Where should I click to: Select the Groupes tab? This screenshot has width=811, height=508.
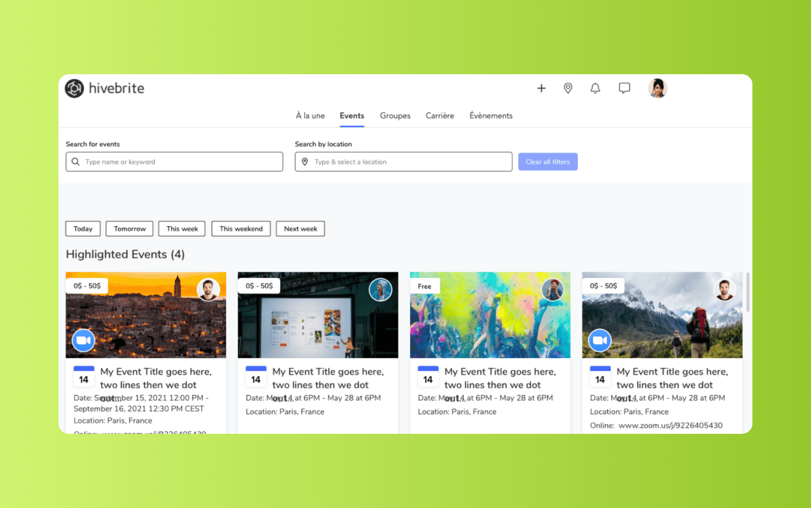coord(395,116)
